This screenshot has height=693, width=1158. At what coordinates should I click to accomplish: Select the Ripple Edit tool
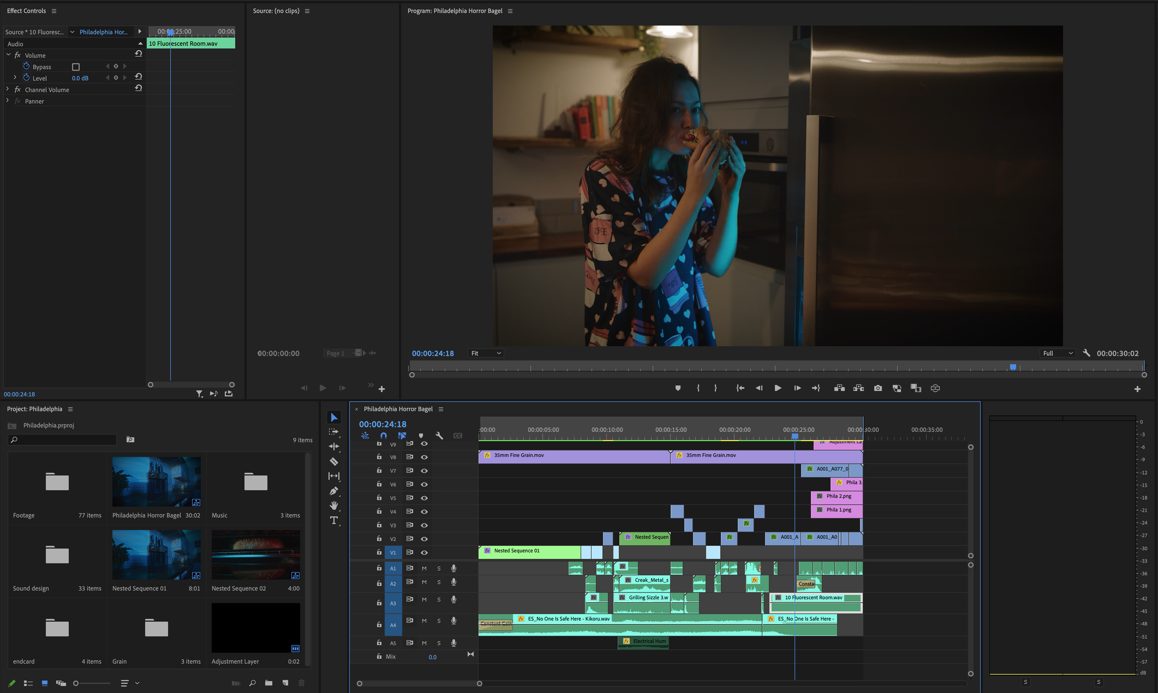pyautogui.click(x=334, y=446)
